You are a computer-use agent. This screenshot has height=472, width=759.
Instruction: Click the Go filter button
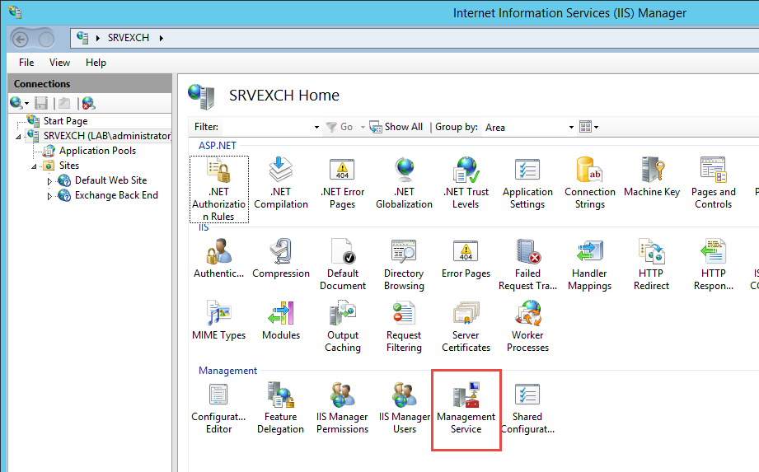[340, 127]
